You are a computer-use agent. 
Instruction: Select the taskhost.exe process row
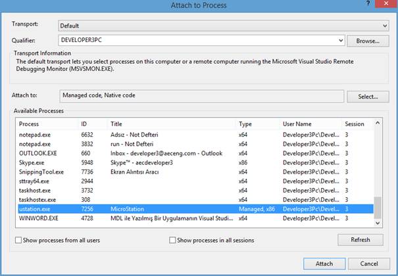195,191
